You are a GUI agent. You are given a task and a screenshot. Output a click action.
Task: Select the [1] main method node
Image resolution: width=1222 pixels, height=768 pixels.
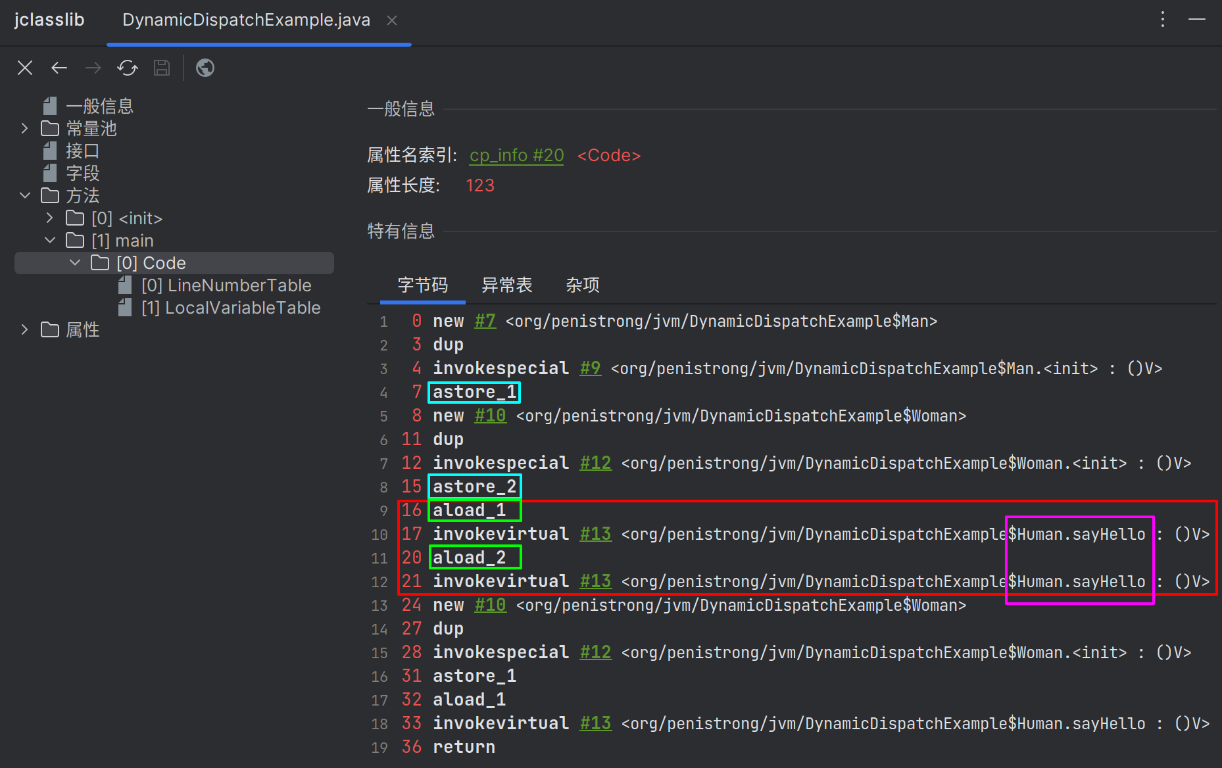[122, 240]
